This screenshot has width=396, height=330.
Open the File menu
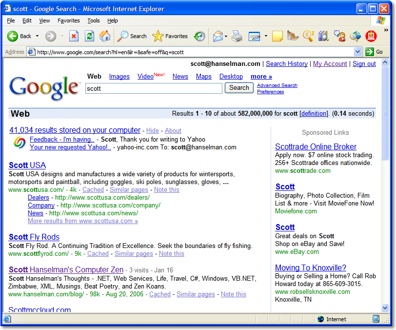[x=11, y=21]
